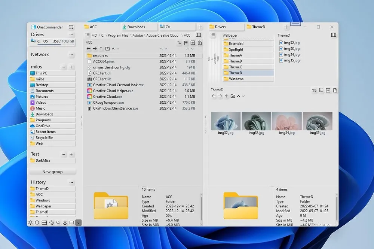Click new item plus-box icon in ACC pane

pyautogui.click(x=193, y=43)
